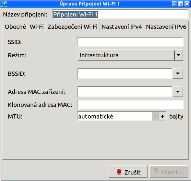Viewport: 191px width, 181px height.
Task: Expand the Adresa MAC zařízení dropdown arrow
Action: click(x=178, y=92)
